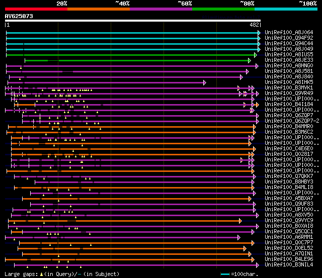Select the UniRef100_A8IHK5 label

click(x=289, y=82)
